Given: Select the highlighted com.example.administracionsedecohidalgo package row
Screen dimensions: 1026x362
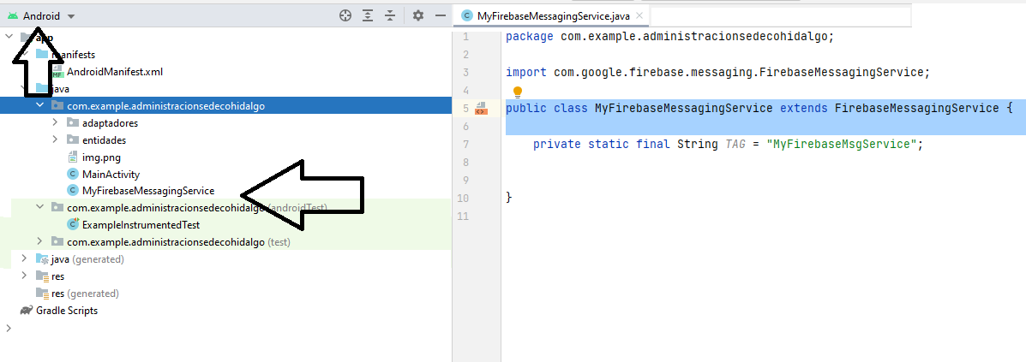Looking at the screenshot, I should (225, 106).
